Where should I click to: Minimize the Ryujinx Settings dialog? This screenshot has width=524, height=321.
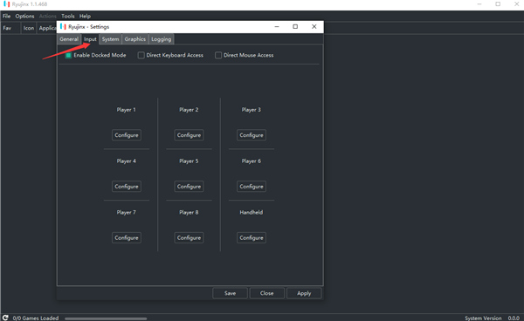pos(277,27)
